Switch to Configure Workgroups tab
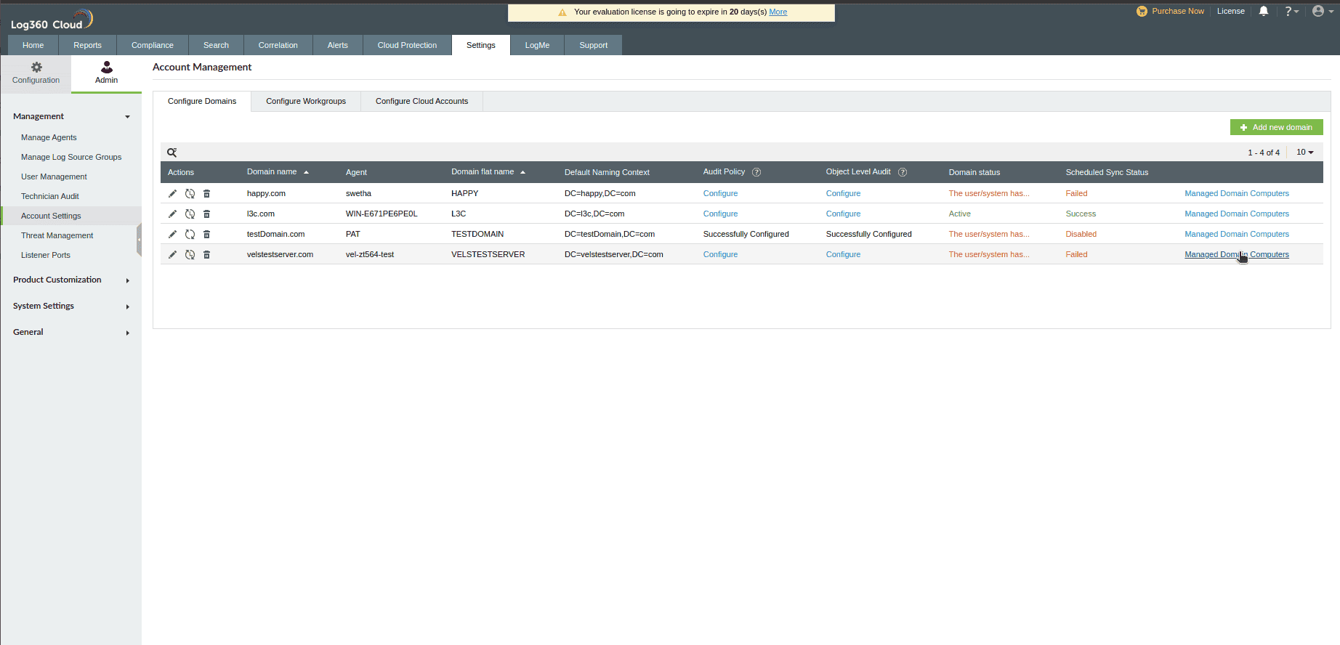This screenshot has height=645, width=1340. click(x=306, y=101)
